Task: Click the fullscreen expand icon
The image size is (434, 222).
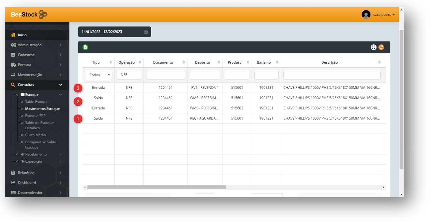Action: point(373,47)
